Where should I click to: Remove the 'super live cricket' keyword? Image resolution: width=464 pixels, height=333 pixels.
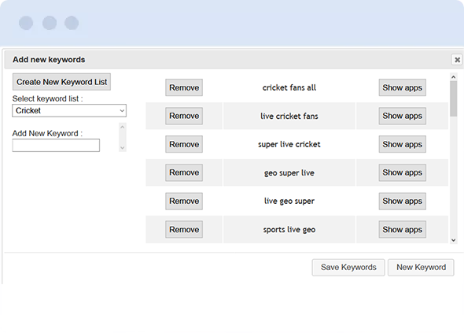pyautogui.click(x=184, y=144)
